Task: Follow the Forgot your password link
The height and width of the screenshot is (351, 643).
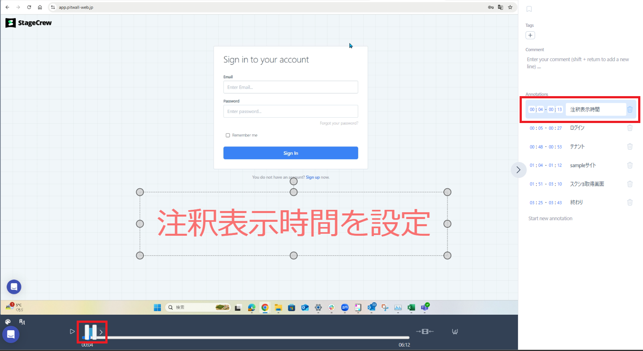Action: point(339,123)
